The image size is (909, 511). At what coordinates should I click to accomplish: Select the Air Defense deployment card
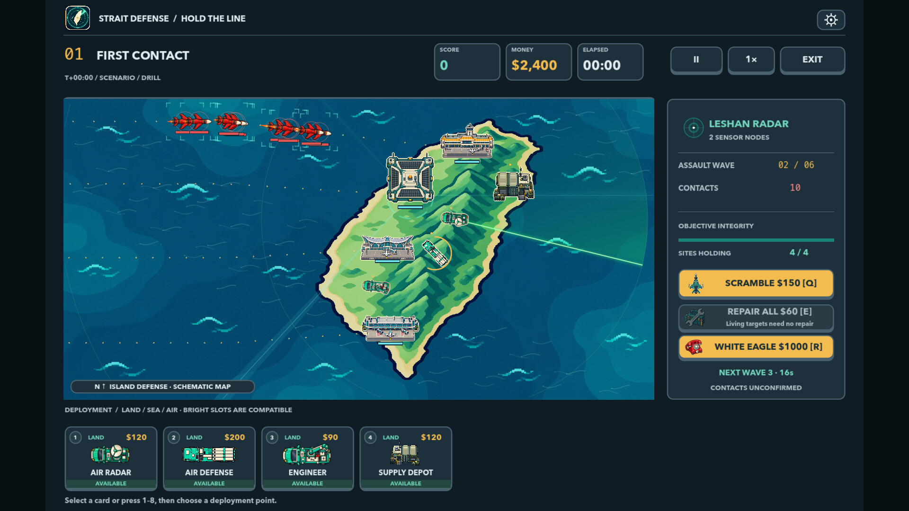(209, 458)
